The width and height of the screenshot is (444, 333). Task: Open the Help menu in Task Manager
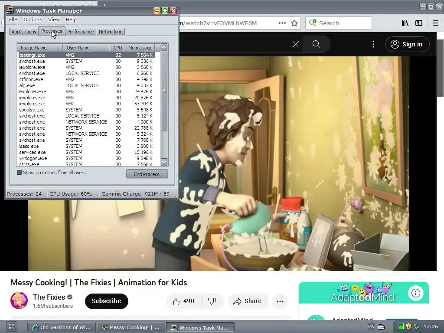(x=71, y=20)
